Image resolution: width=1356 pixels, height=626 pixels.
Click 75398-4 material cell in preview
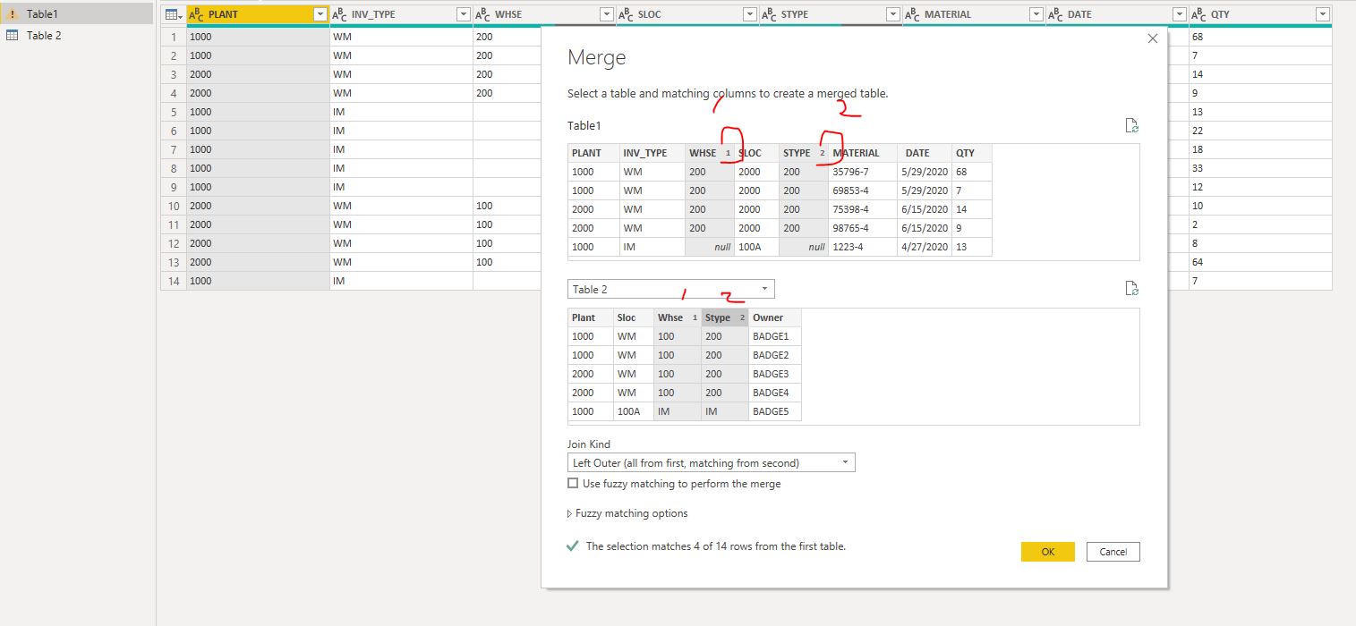(863, 209)
